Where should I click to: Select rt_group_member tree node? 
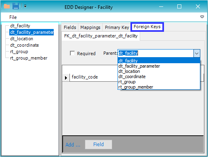coord(29,58)
